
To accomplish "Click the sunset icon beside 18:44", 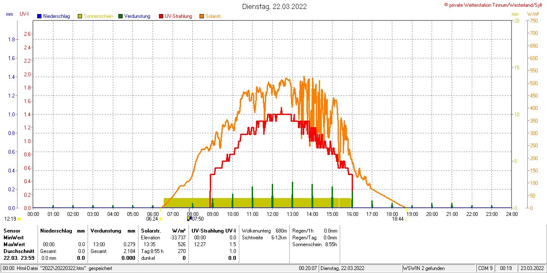I will point(406,219).
